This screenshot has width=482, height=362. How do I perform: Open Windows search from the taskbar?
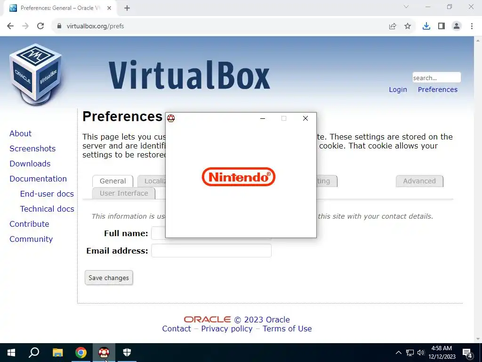click(34, 353)
